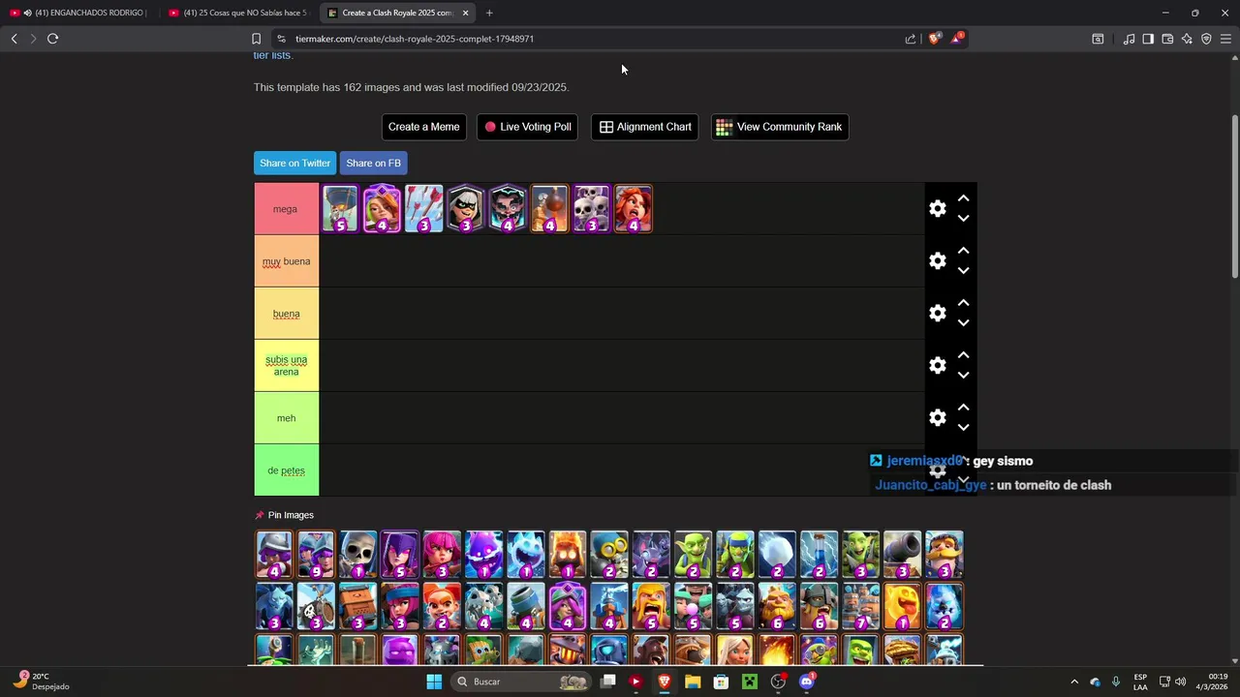Share tier list on FB
The width and height of the screenshot is (1240, 697).
coord(373,163)
